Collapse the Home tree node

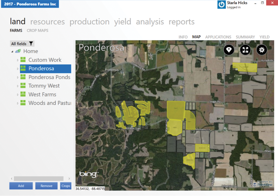(12, 51)
